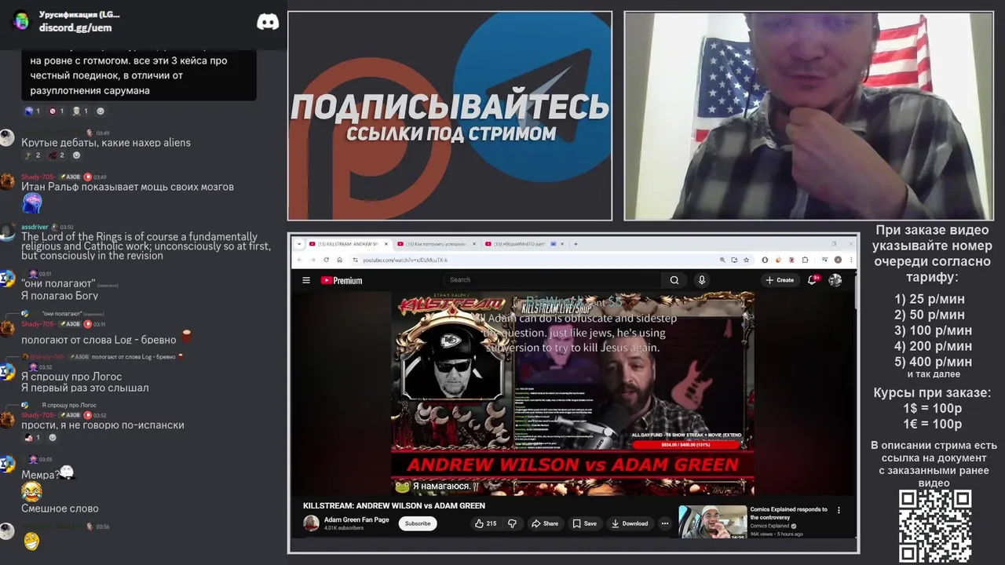The image size is (1005, 565).
Task: Click message 'Я первый раз это слышал'
Action: coord(85,388)
